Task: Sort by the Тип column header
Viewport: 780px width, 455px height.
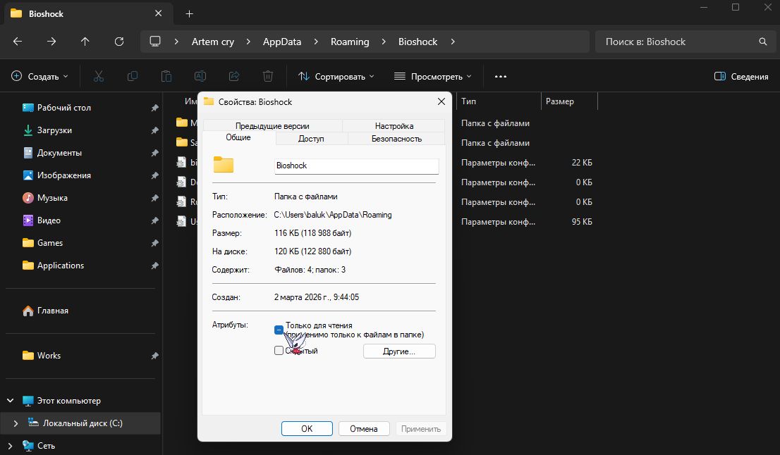Action: point(499,101)
